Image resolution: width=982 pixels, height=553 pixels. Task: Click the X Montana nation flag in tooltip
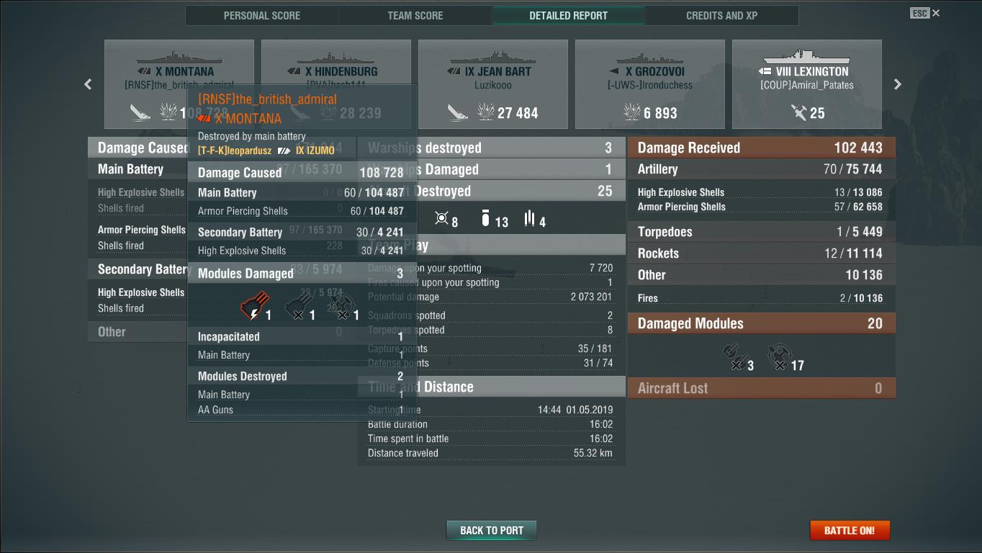pyautogui.click(x=204, y=119)
